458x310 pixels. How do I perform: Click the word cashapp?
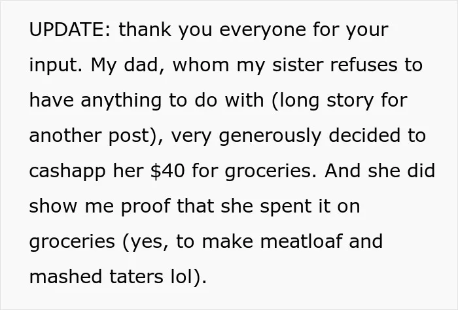(x=67, y=172)
